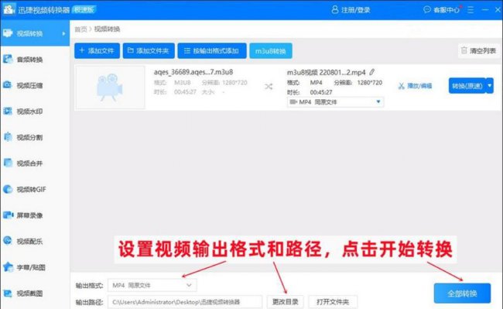Click the output file name m3u8视频 220801...2.mp4
Image resolution: width=503 pixels, height=309 pixels.
pos(327,73)
